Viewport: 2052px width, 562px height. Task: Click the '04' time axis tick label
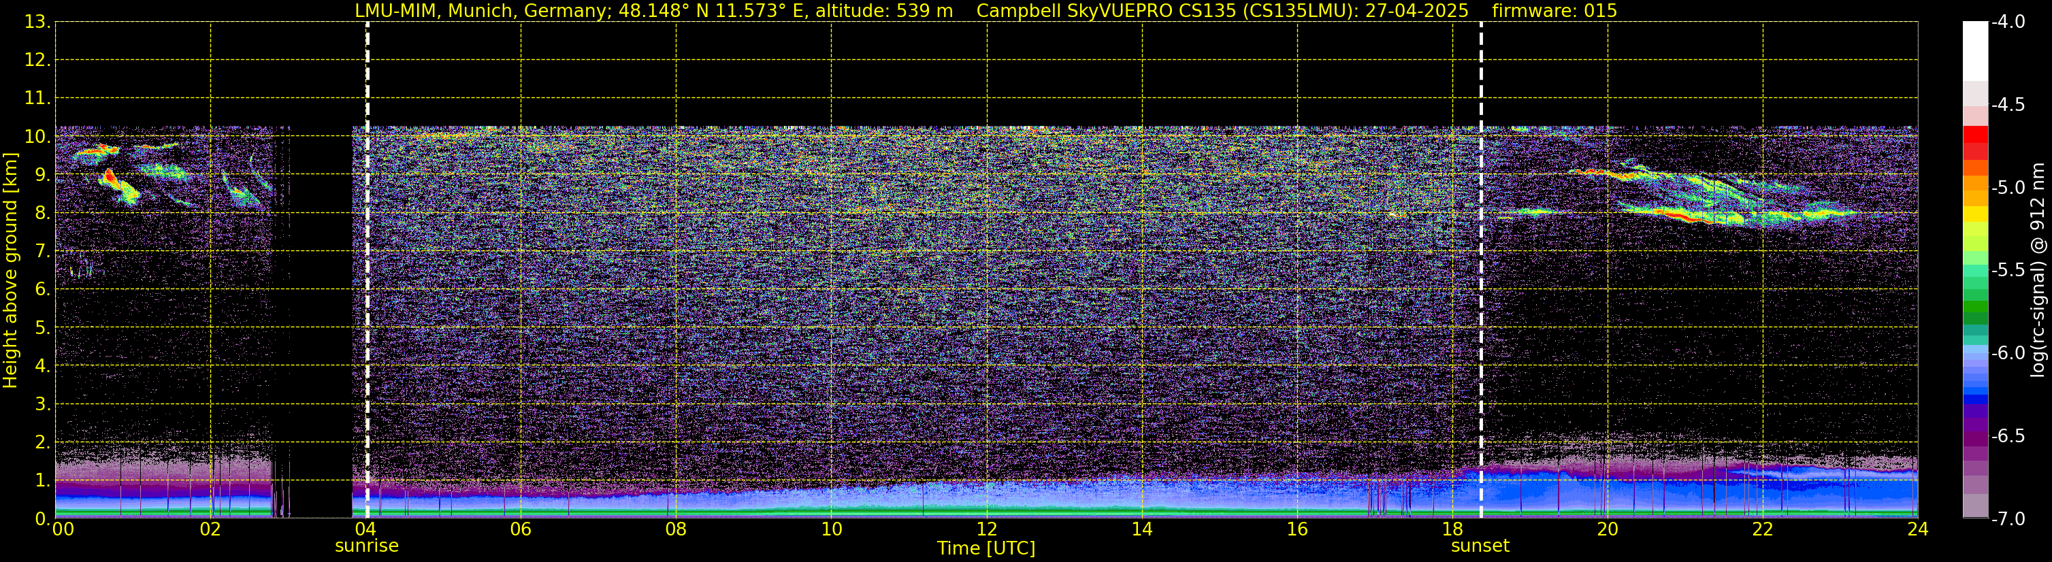(x=365, y=529)
